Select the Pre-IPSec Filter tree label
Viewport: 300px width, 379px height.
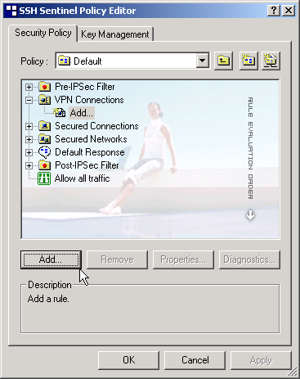pyautogui.click(x=85, y=87)
